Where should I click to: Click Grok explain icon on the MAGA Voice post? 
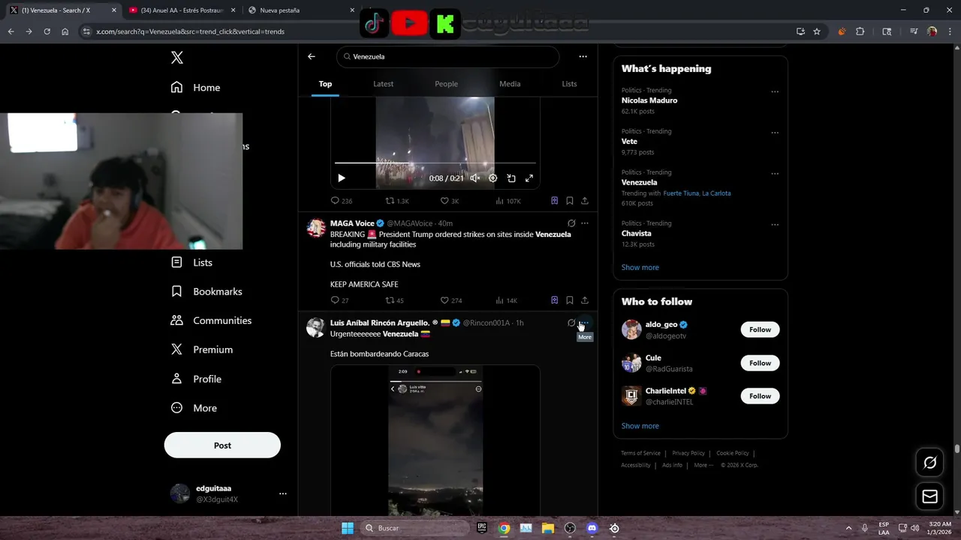pos(571,223)
